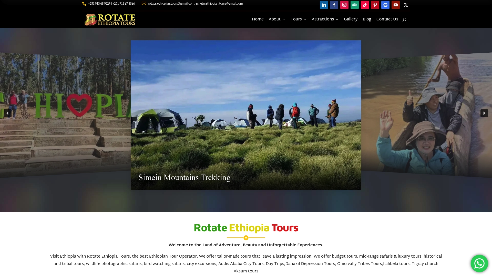Go to the Gallery page
Viewport: 492px width, 276px height.
pyautogui.click(x=350, y=19)
